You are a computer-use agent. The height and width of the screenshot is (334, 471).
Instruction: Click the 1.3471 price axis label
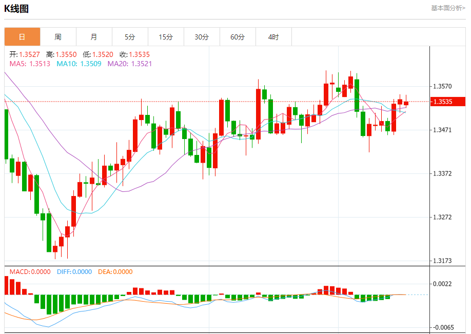point(442,130)
